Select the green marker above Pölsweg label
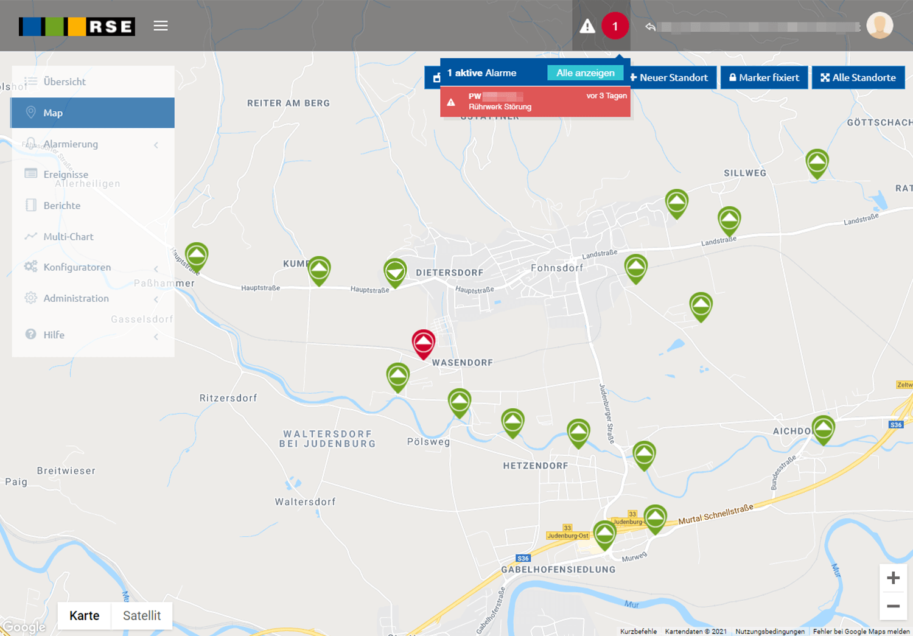This screenshot has height=636, width=913. (x=460, y=403)
